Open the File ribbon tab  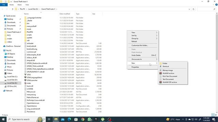[4, 5]
